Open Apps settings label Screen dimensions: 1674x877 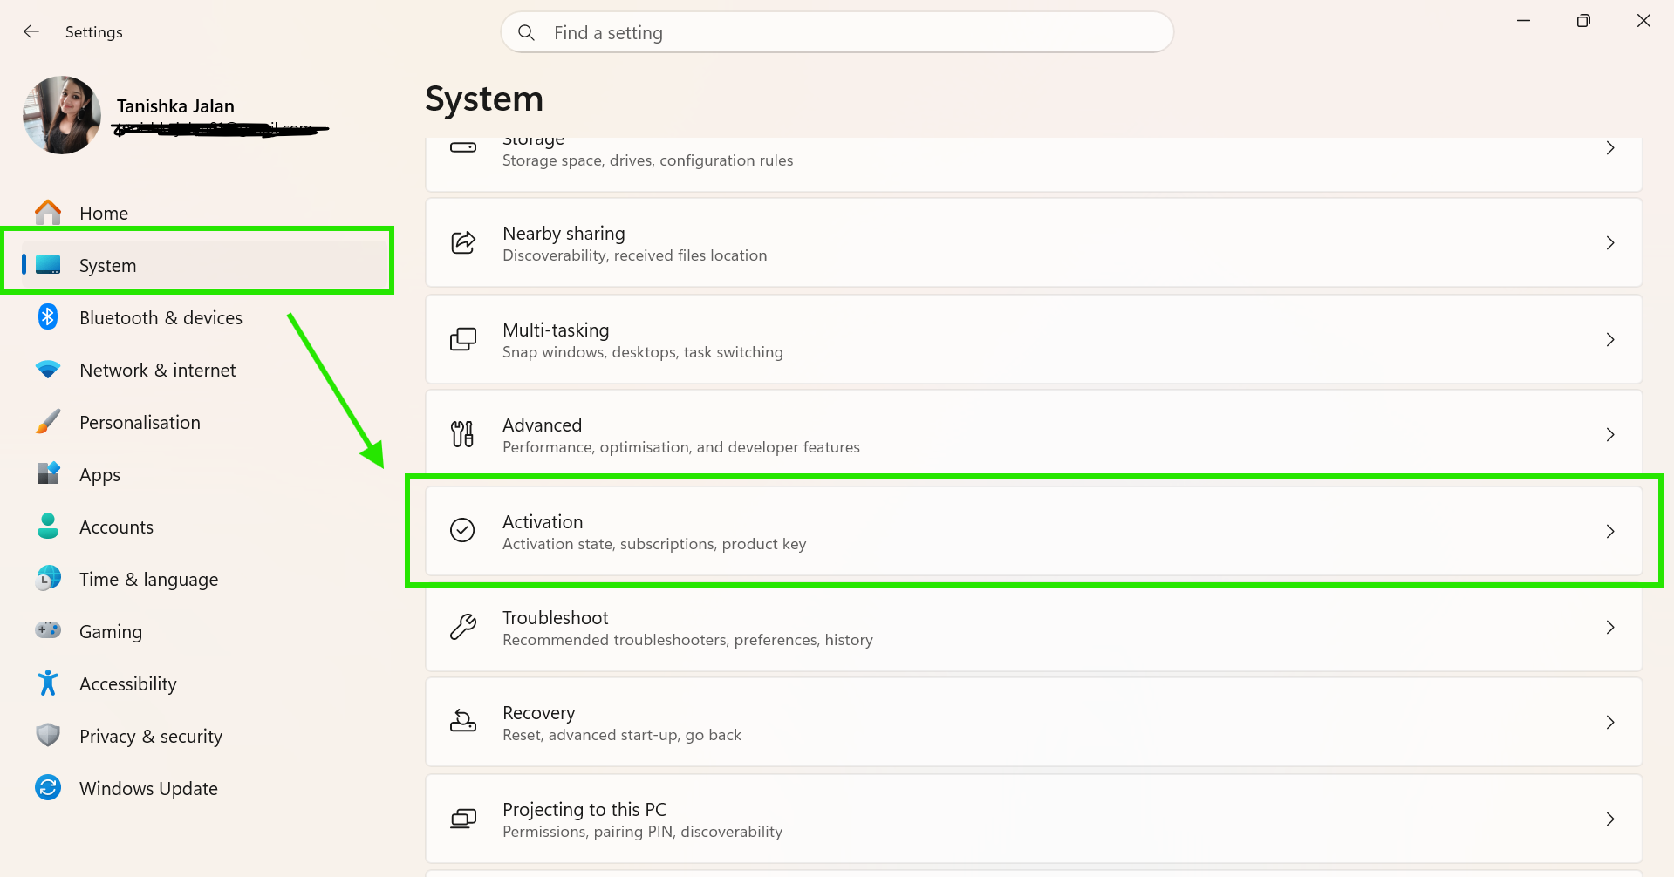coord(99,475)
